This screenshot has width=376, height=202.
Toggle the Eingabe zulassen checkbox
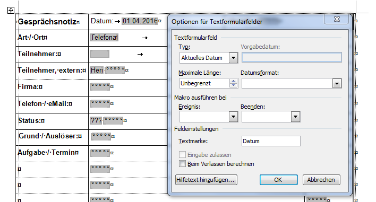click(182, 155)
